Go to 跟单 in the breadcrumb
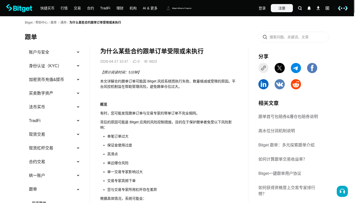The height and width of the screenshot is (203, 355). 54,23
